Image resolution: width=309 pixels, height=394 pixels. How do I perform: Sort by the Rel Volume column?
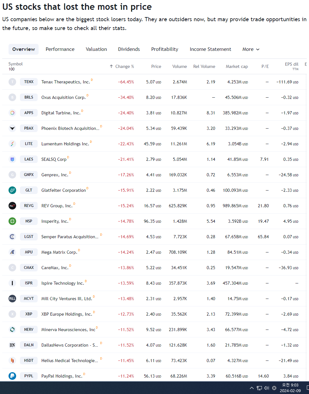pyautogui.click(x=204, y=66)
